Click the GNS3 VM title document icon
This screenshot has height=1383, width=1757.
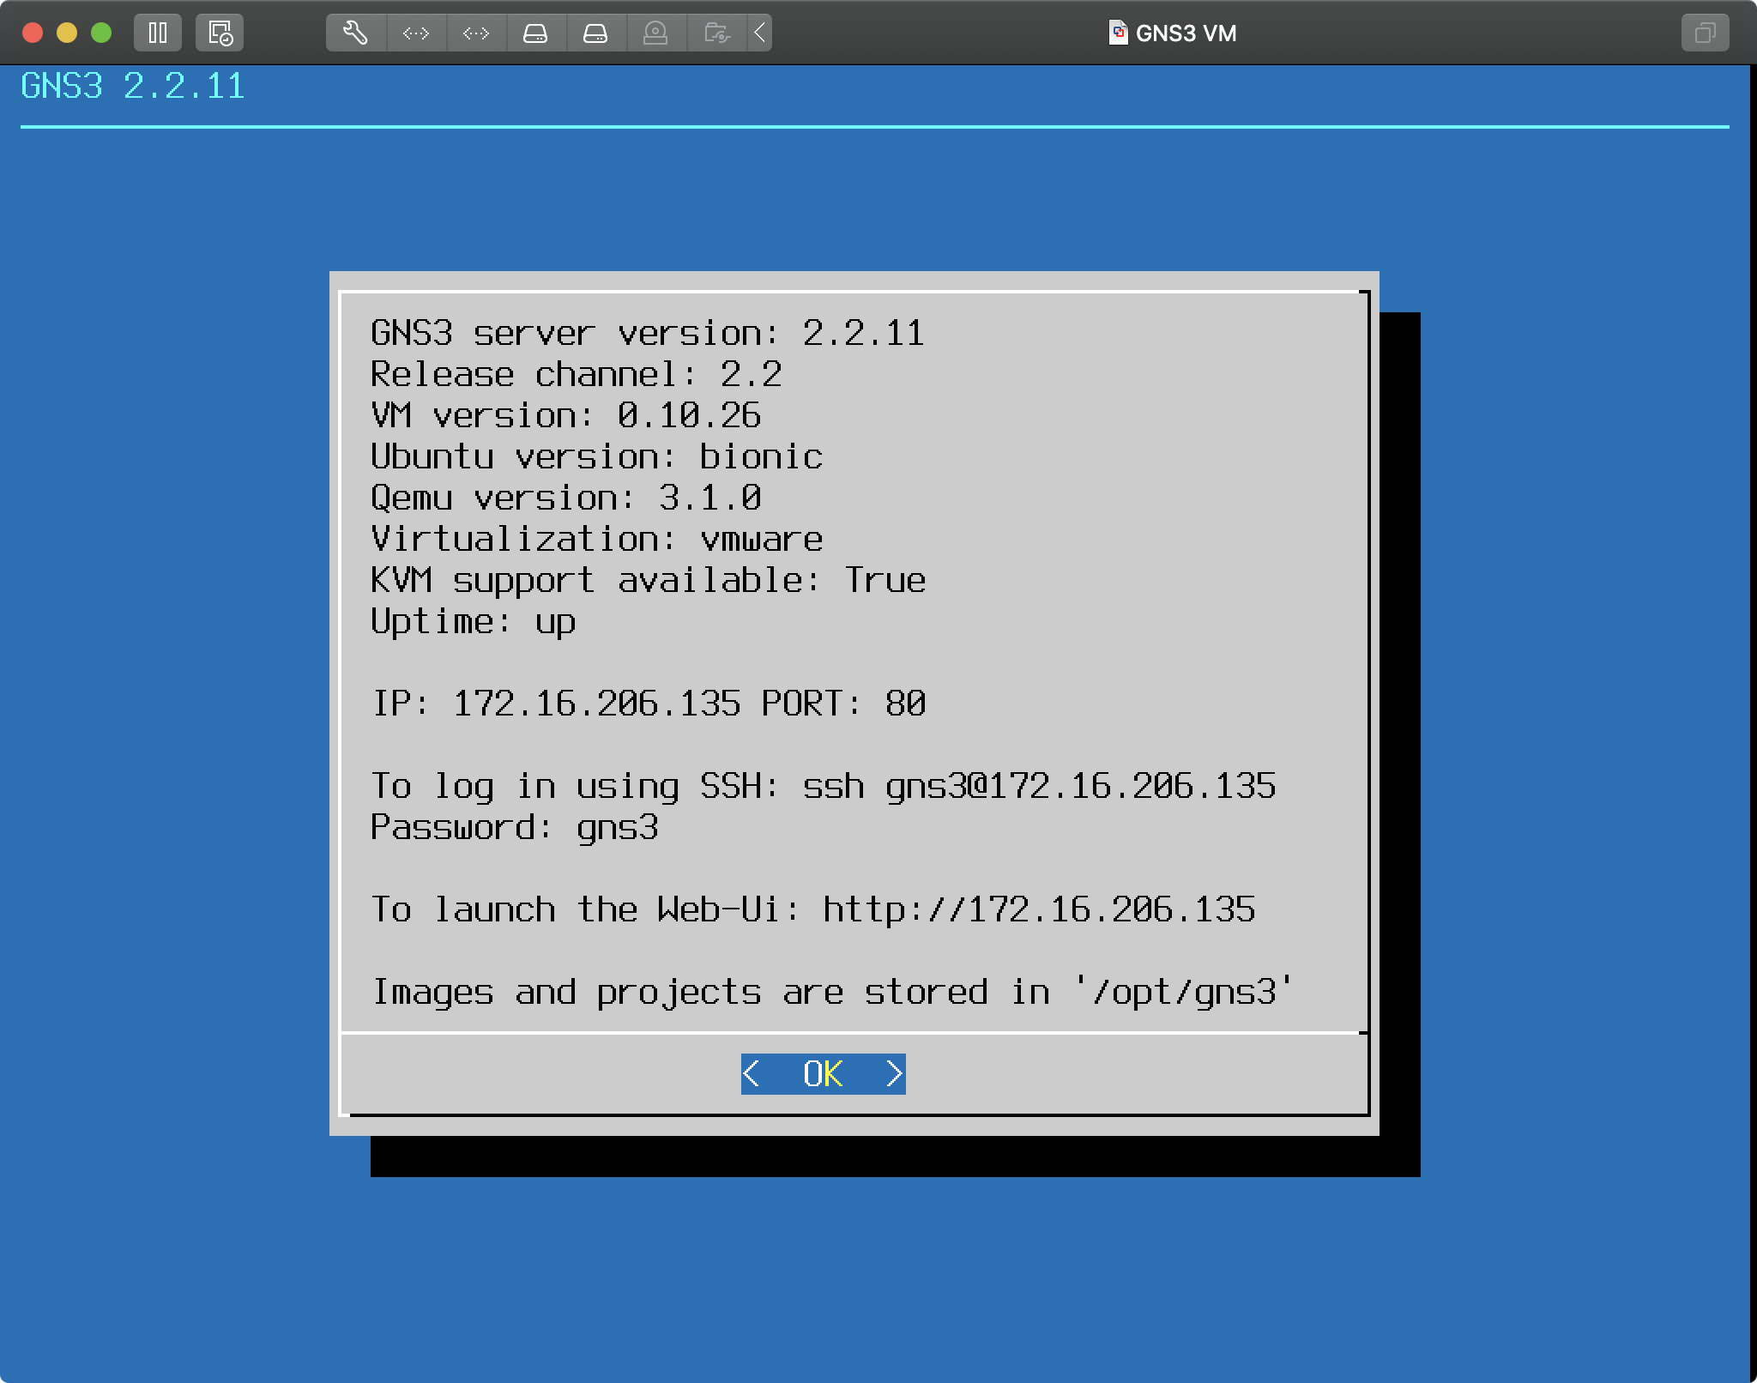click(1118, 33)
